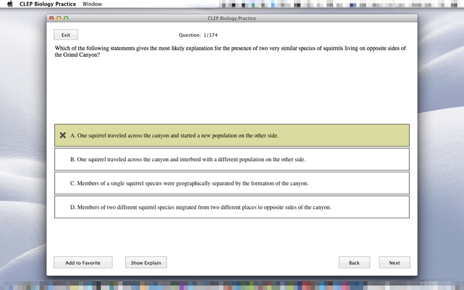
Task: Click the CLEP Biology Practice window title
Action: (x=231, y=18)
